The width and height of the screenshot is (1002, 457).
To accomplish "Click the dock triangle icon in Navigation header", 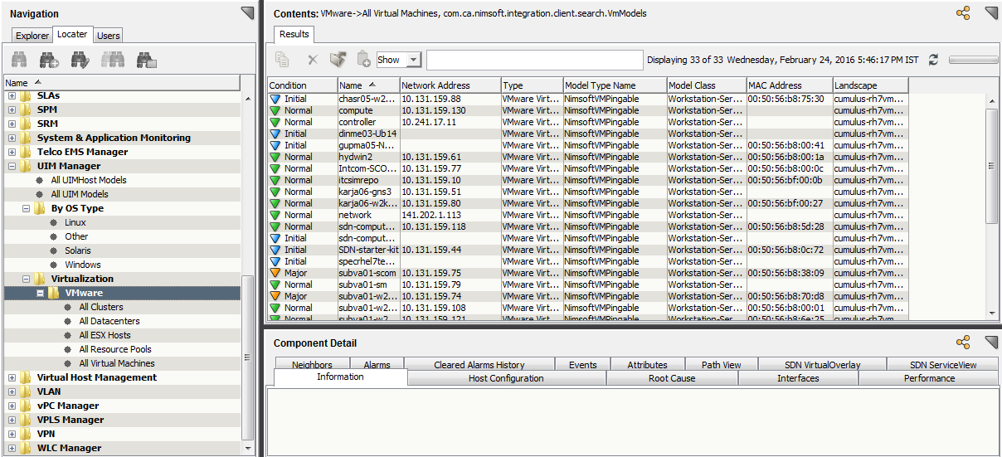I will click(247, 13).
